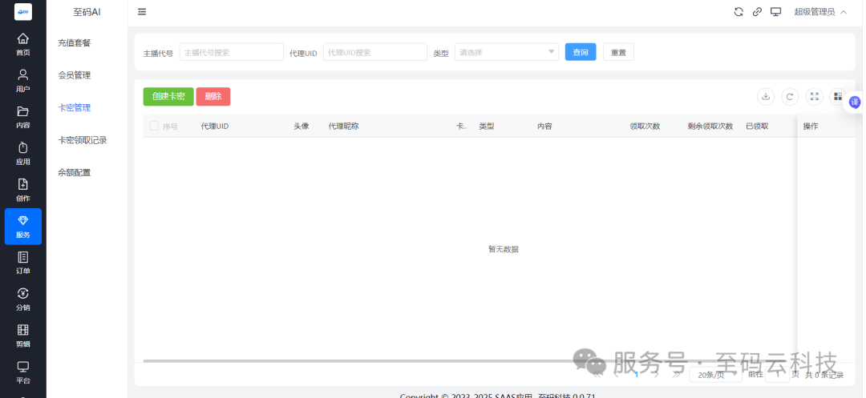Toggle the hamburger menu collapse icon

[142, 11]
